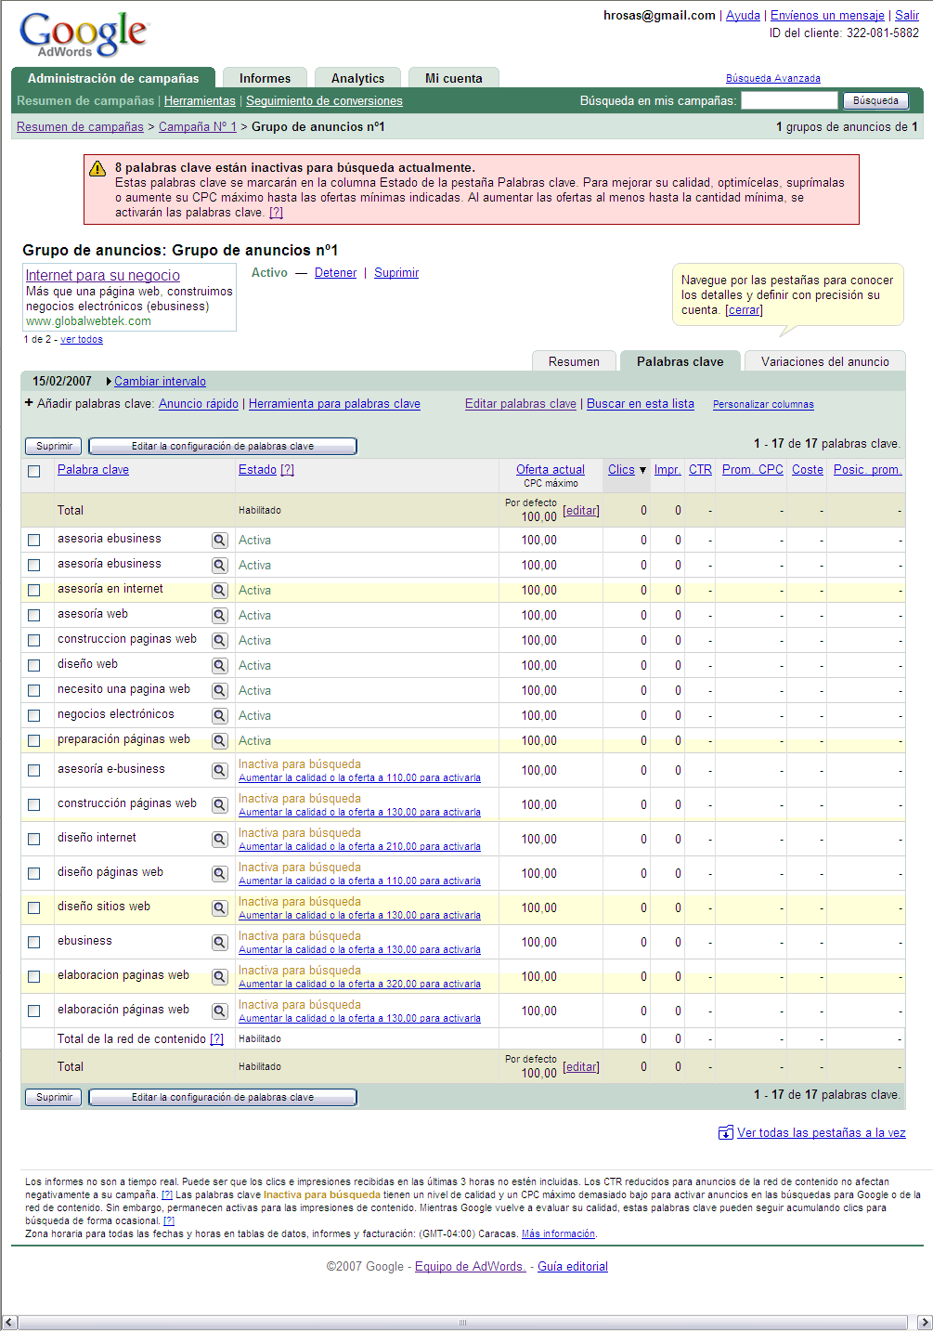
Task: Click the horizontal scrollbar at bottom
Action: coord(461,1323)
